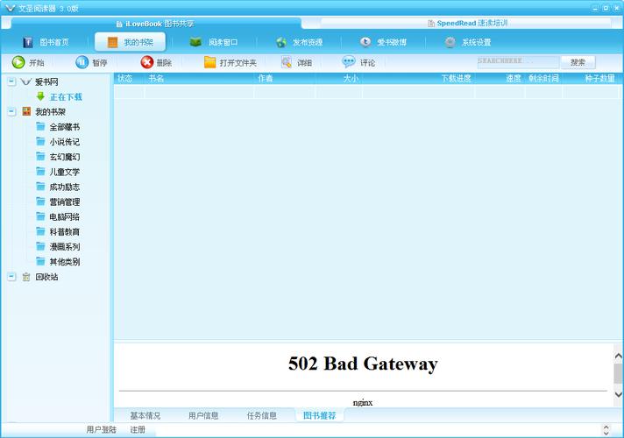Click the red 删除 delete icon
Viewport: 624px width, 438px height.
147,62
